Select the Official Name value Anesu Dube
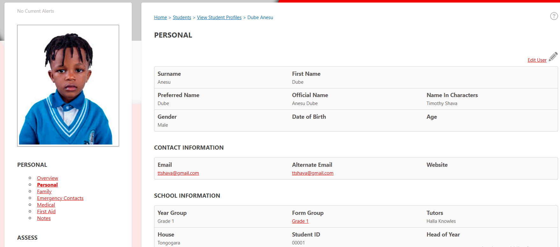Viewport: 560px width, 247px height. (305, 103)
